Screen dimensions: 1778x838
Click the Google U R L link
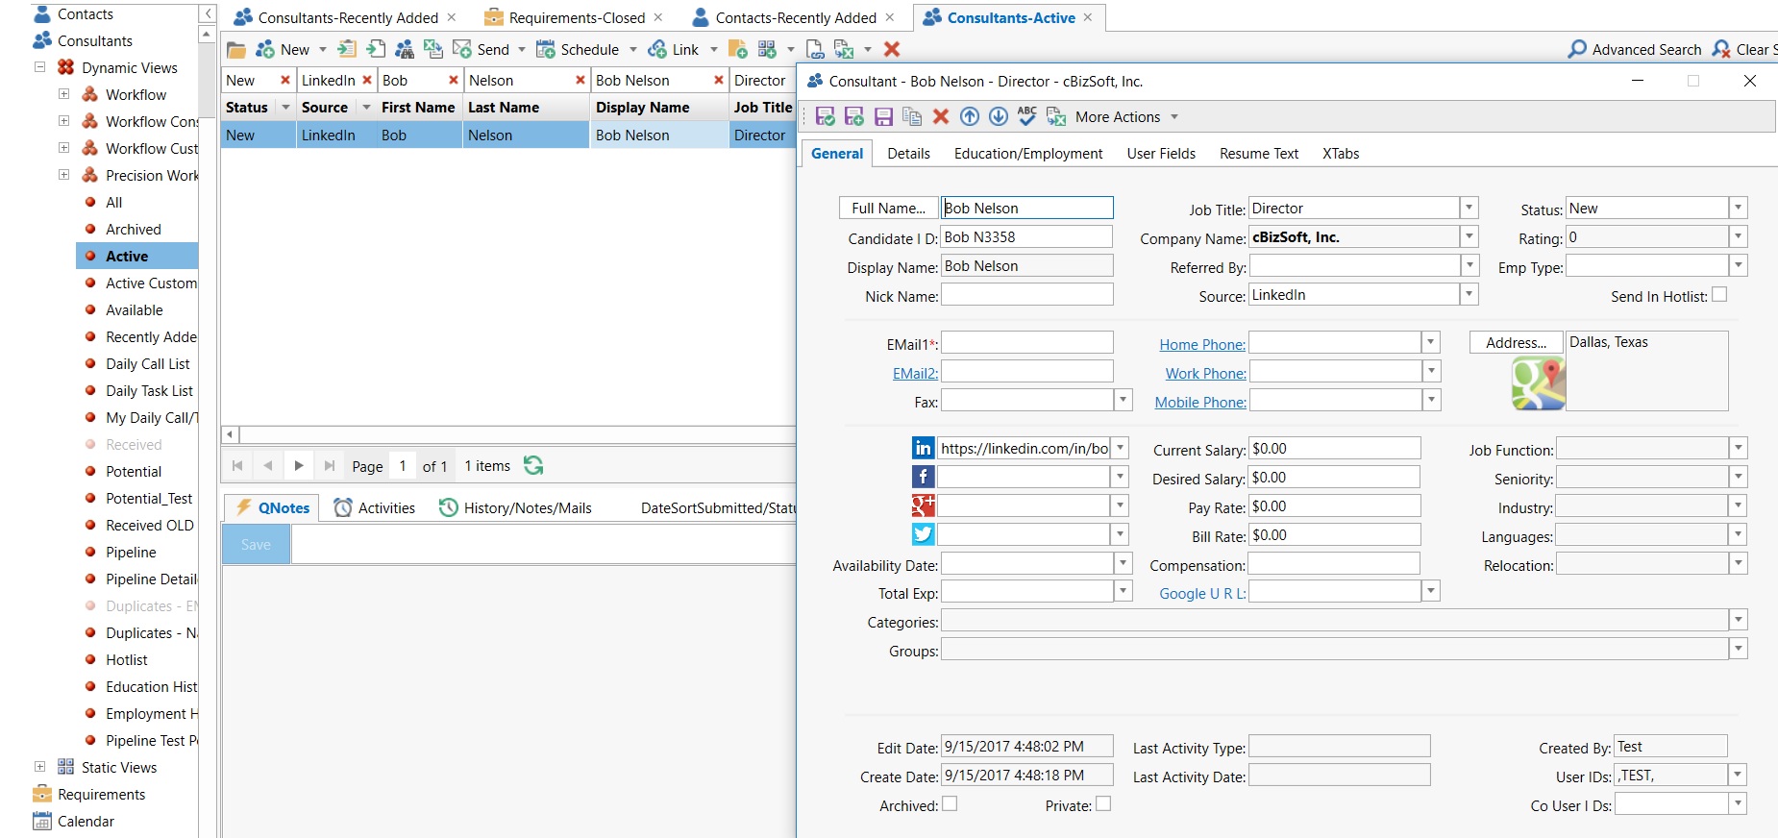tap(1202, 593)
